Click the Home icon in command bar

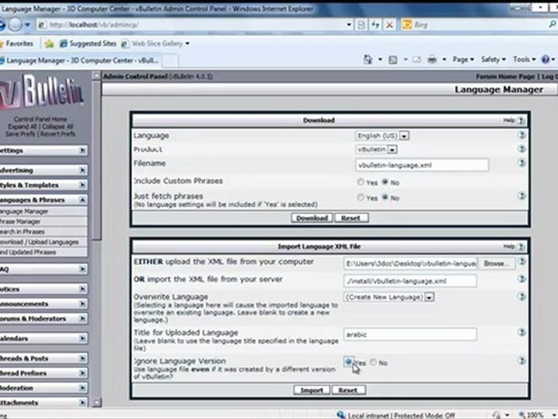[367, 59]
